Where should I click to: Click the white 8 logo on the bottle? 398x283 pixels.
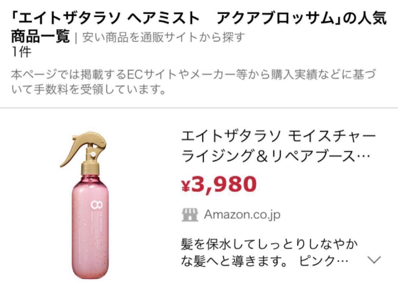pos(93,205)
